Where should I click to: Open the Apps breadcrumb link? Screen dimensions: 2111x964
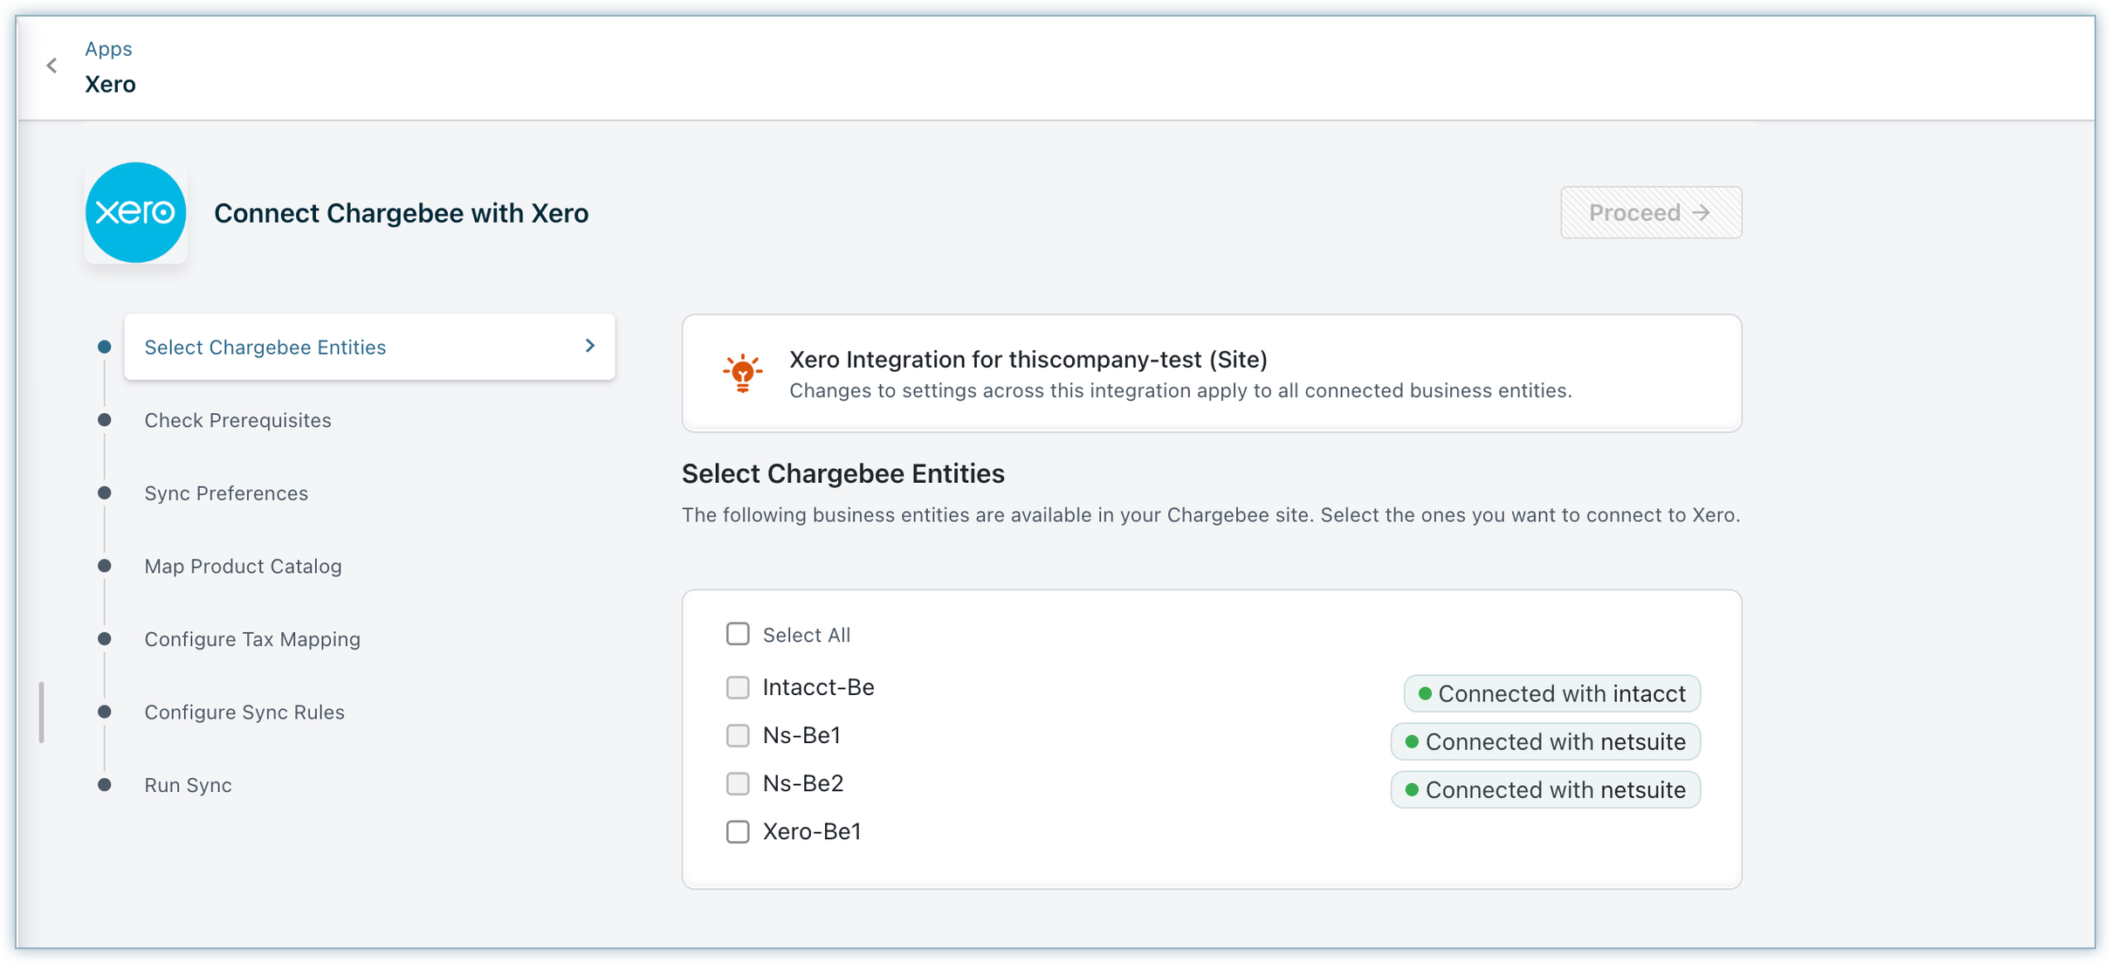[x=108, y=49]
